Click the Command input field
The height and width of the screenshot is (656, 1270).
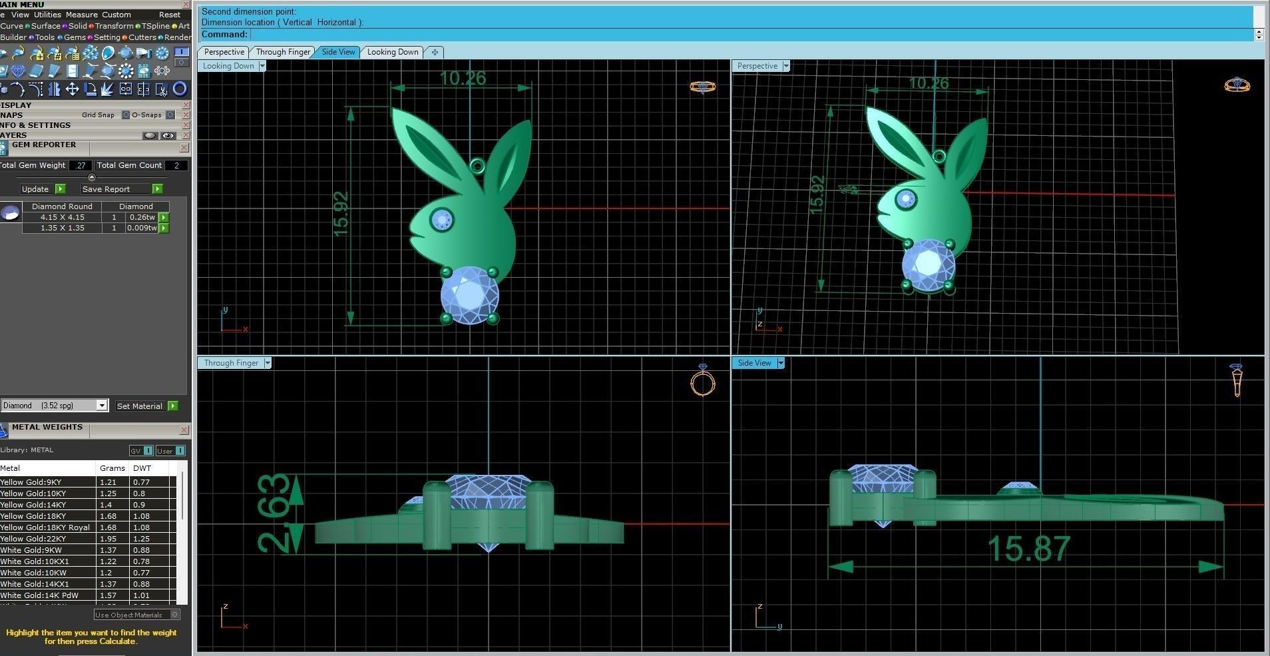[752, 34]
